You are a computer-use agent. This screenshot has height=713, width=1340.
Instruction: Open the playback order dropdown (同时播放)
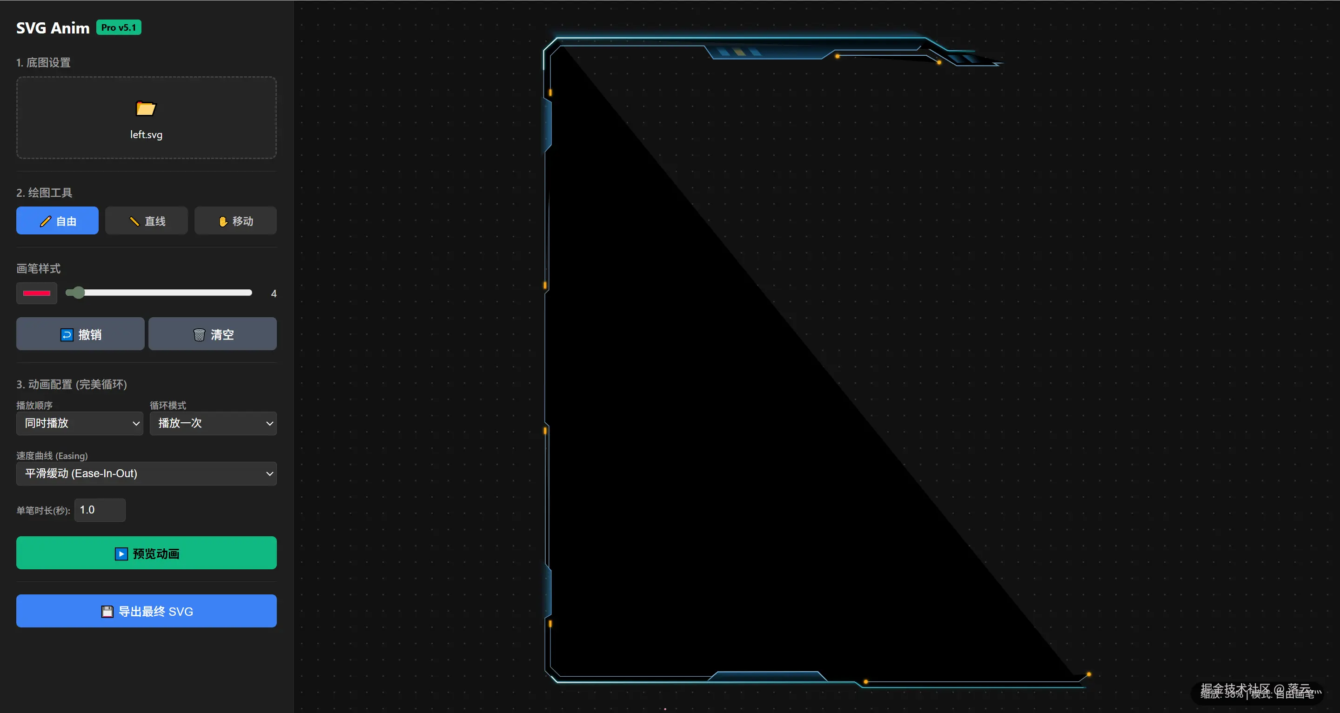coord(80,423)
